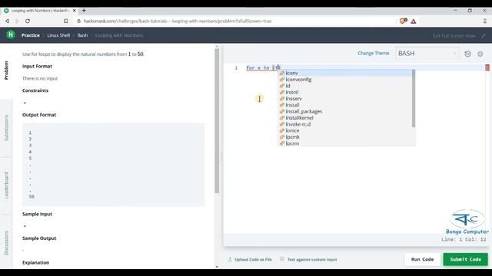Open the Leaderboard side tab
The width and height of the screenshot is (492, 276).
pyautogui.click(x=6, y=186)
